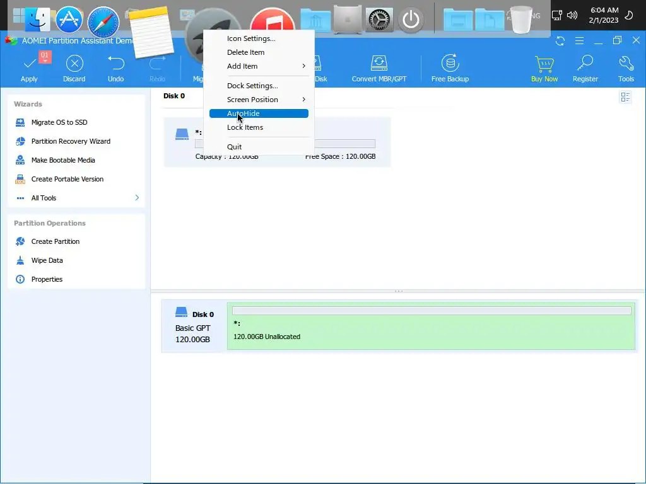
Task: Open the Tools menu
Action: pyautogui.click(x=626, y=68)
